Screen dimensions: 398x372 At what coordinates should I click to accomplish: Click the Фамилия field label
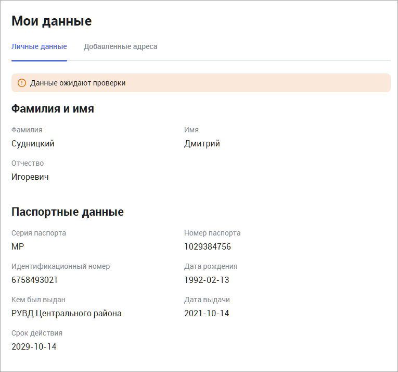(x=27, y=130)
